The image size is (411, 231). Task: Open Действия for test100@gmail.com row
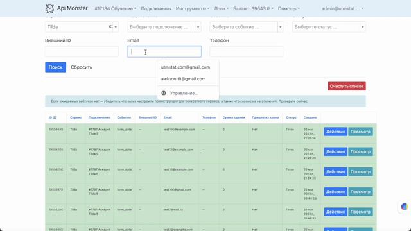335,192
